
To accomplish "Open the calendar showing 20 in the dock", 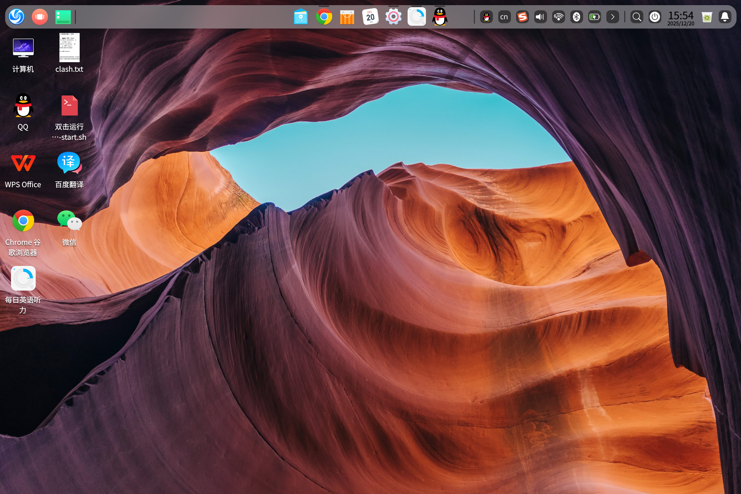I will click(x=370, y=16).
